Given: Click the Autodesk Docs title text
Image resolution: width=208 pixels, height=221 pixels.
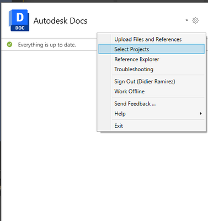Looking at the screenshot, I should click(x=60, y=20).
